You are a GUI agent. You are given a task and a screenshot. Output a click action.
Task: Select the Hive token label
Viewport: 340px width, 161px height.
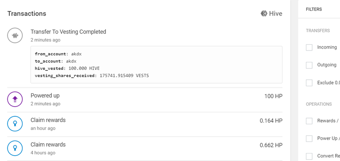tap(276, 14)
